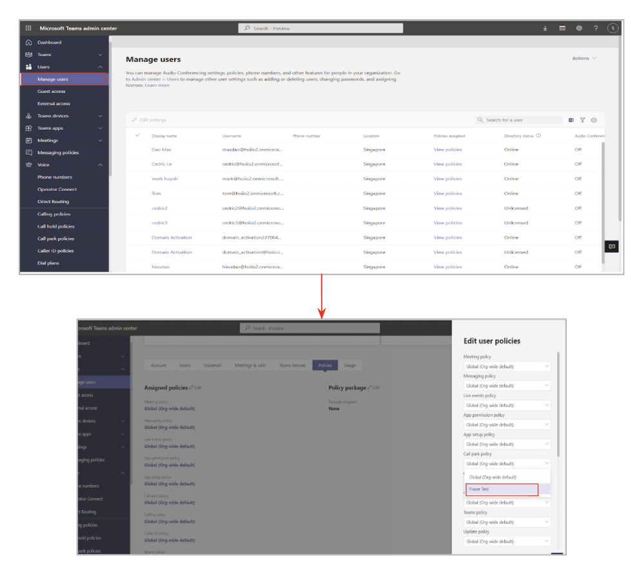Open the App permission policy dropdown

pos(507,424)
